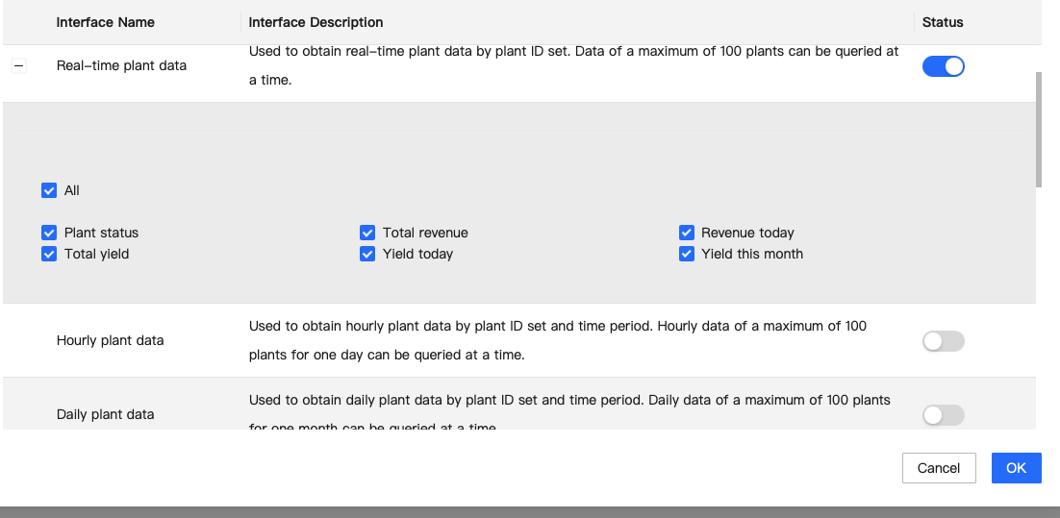This screenshot has width=1060, height=518.
Task: Select the Daily plant data row name
Action: click(x=106, y=414)
